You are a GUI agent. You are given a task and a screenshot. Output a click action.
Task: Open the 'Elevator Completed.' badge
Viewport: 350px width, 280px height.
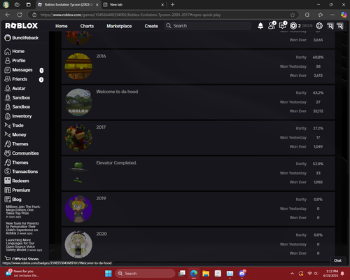click(116, 163)
